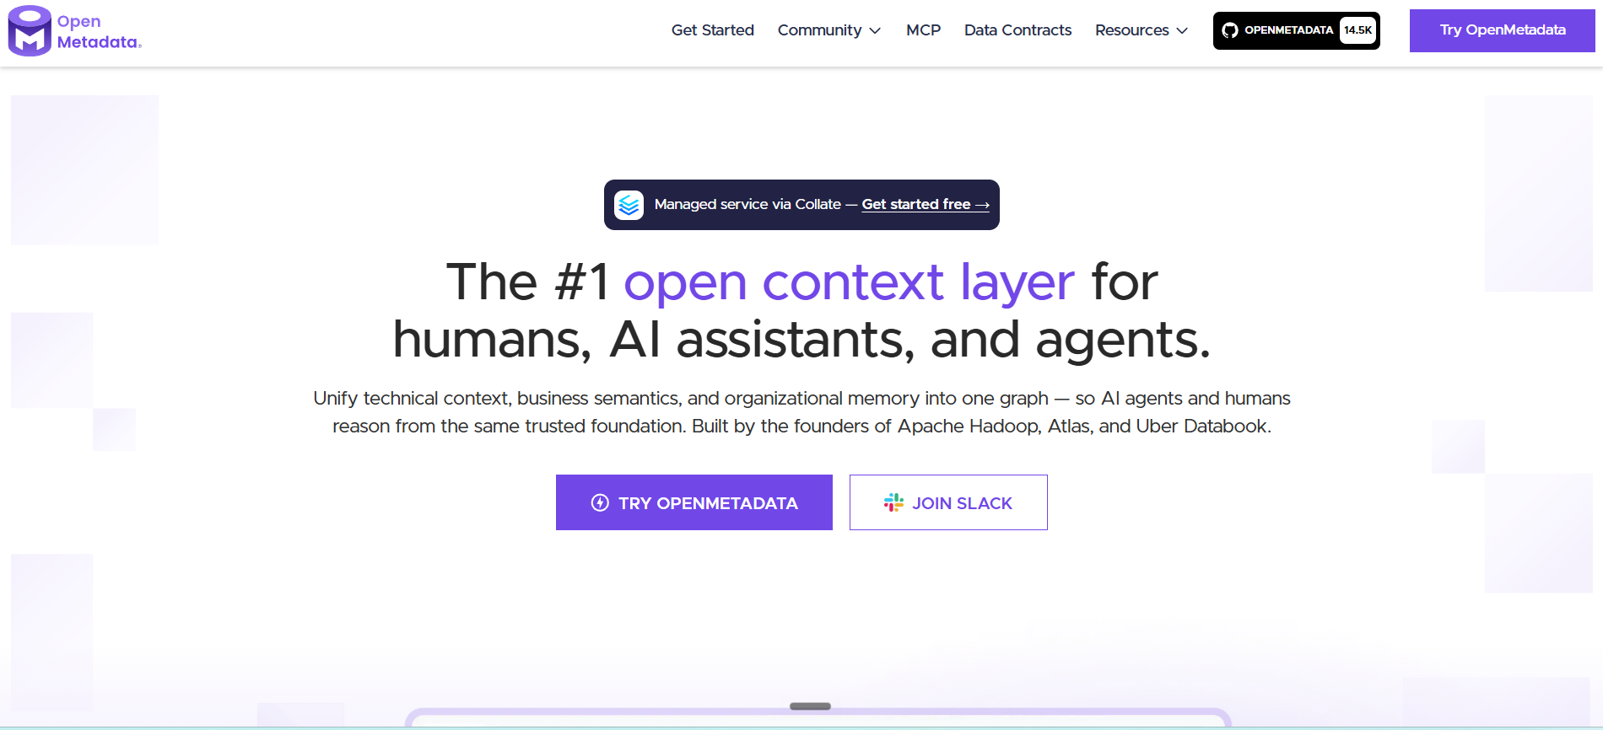Open the Get Started menu item

pyautogui.click(x=713, y=30)
